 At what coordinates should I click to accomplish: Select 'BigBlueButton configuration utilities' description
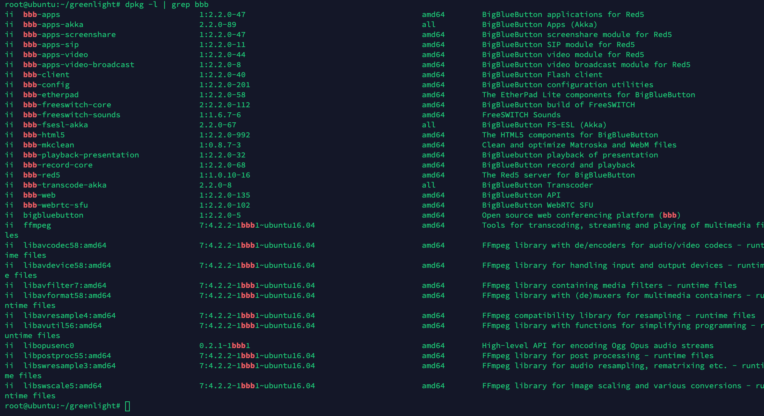[568, 85]
